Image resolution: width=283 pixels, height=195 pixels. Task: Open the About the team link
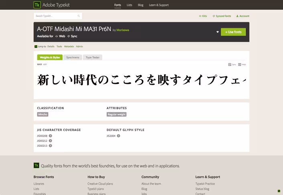point(151,184)
